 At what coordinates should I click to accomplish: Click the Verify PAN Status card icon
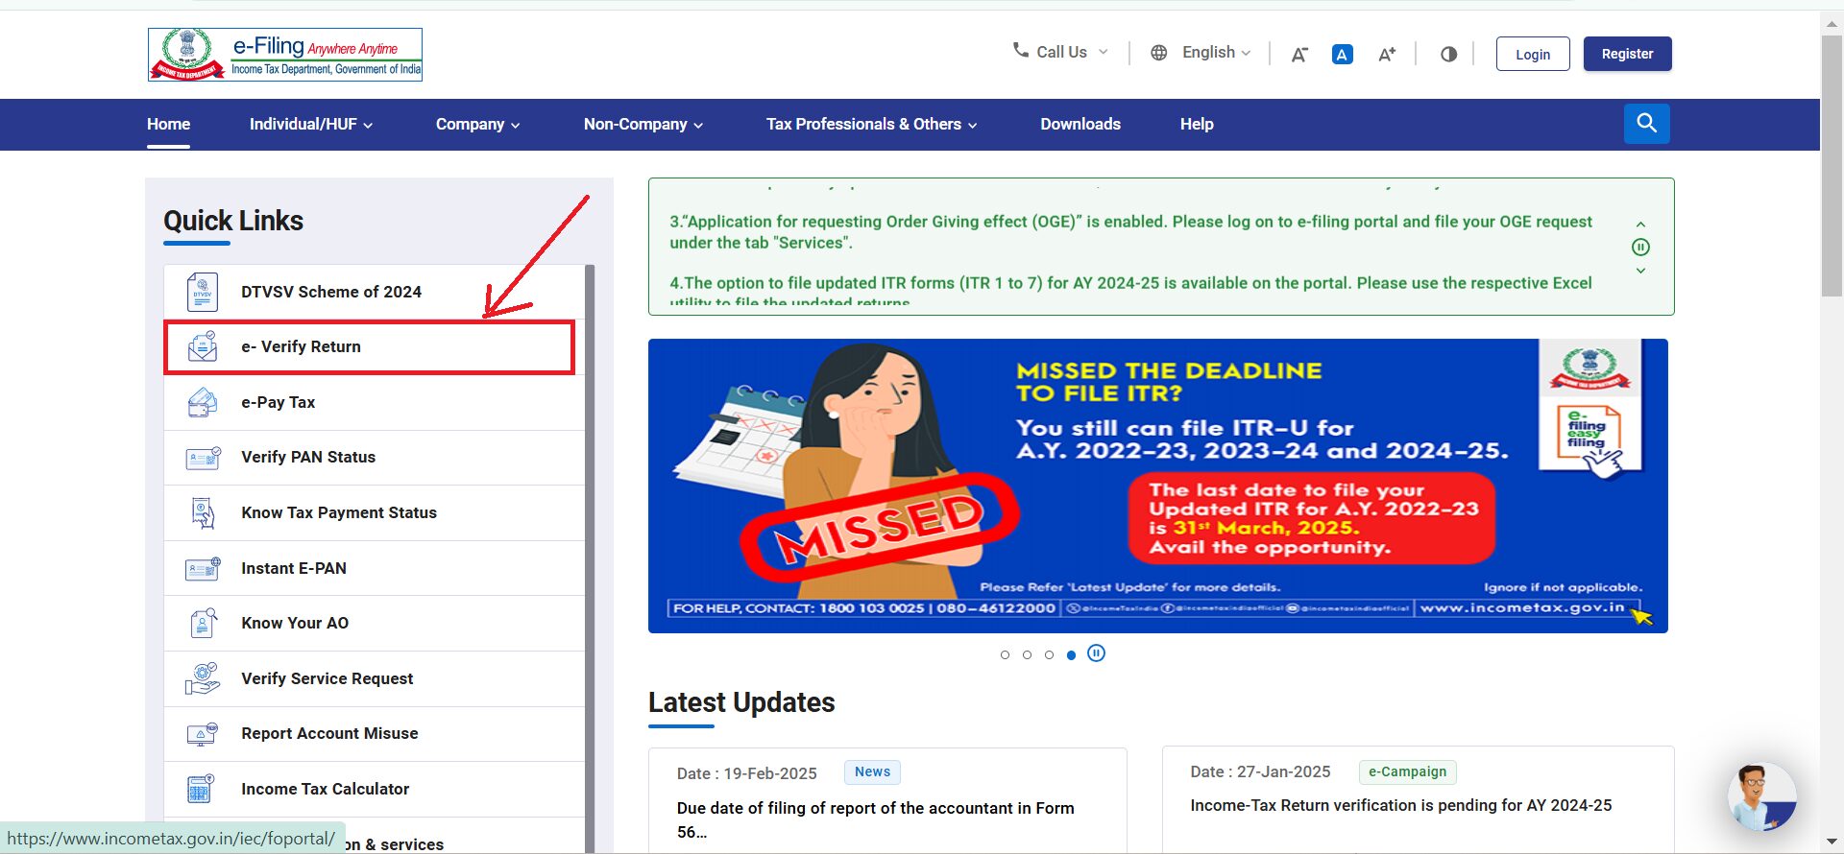(x=203, y=458)
